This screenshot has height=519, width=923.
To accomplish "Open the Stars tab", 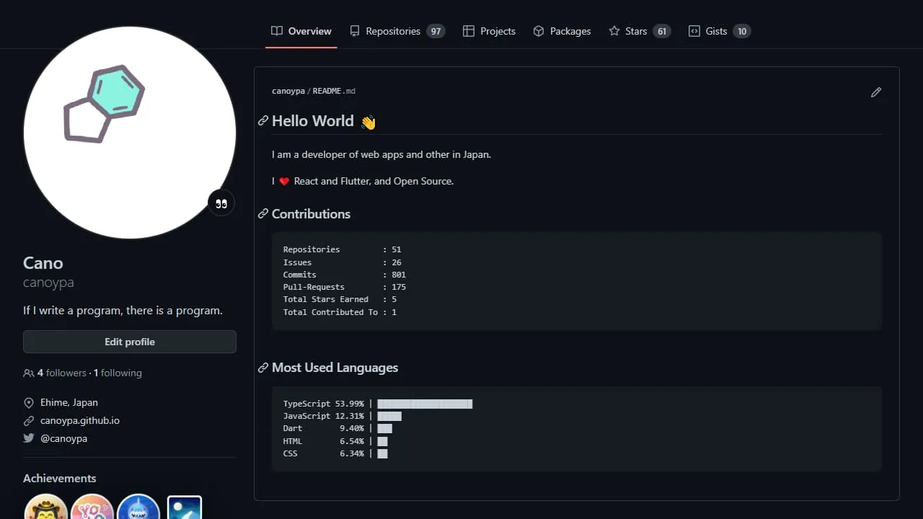I will click(635, 31).
